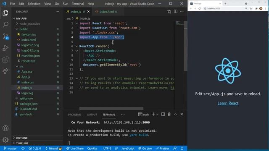Open App.js in the explorer
The height and width of the screenshot is (151, 269).
pos(26,77)
